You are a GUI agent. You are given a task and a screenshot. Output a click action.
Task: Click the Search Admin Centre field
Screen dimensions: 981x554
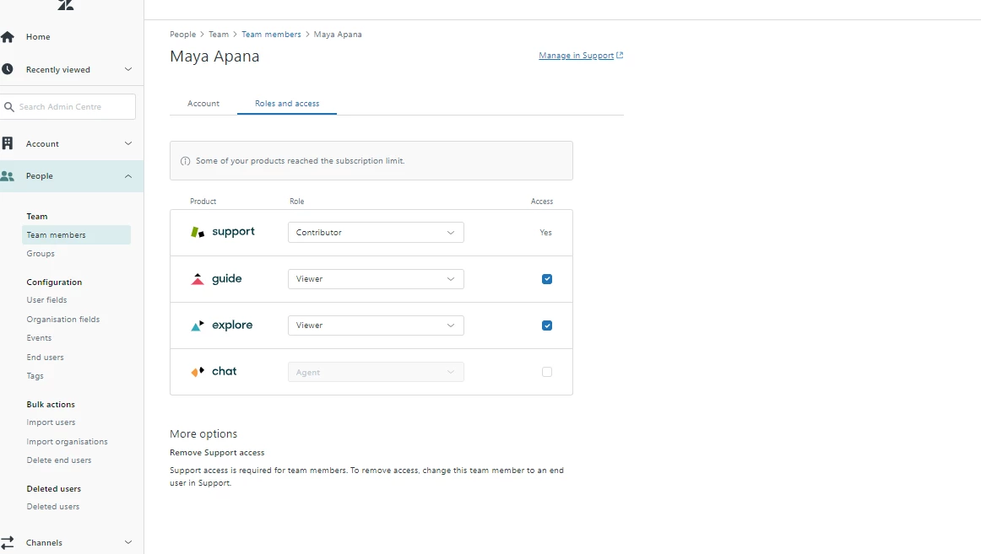[68, 107]
